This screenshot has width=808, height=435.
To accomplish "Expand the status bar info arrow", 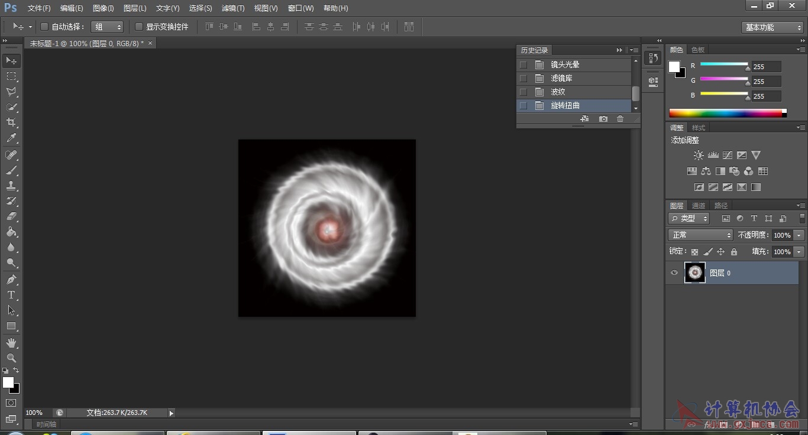I will [x=172, y=413].
